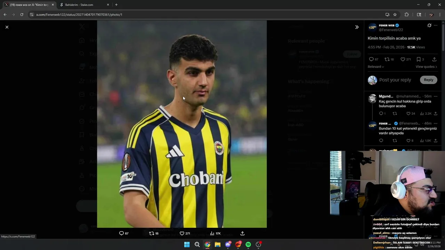Collapse the post side panel with double-chevron

coord(357,27)
